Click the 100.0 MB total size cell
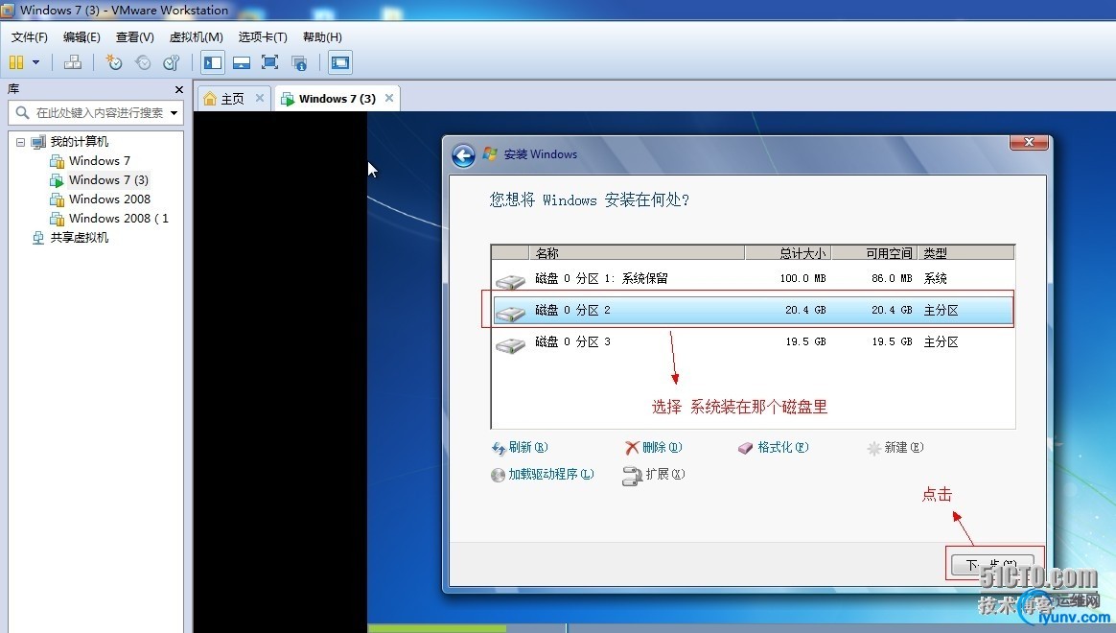 tap(802, 278)
